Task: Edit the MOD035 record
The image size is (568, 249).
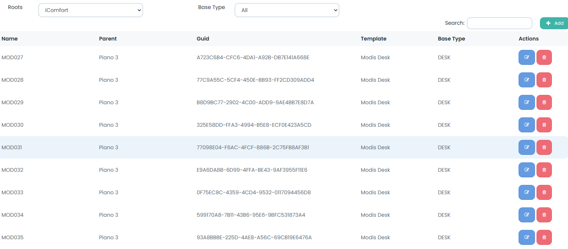Action: 526,237
